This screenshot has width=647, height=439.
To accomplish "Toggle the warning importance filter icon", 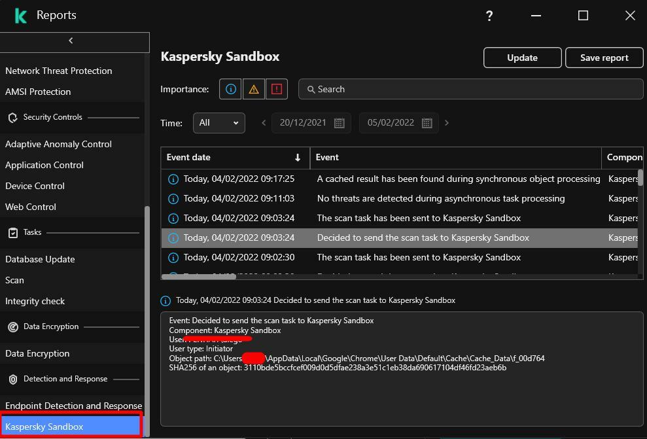I will [x=254, y=90].
